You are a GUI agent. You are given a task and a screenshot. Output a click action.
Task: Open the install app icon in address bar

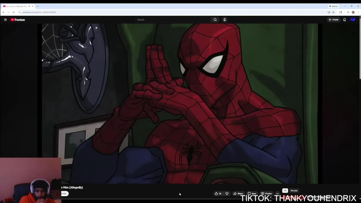[x=329, y=12]
